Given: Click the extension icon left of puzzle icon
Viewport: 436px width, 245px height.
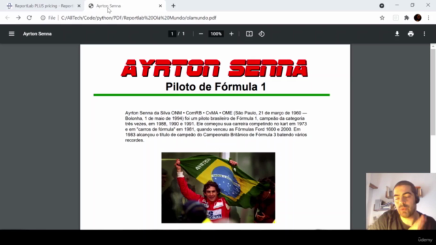Looking at the screenshot, I should [395, 18].
